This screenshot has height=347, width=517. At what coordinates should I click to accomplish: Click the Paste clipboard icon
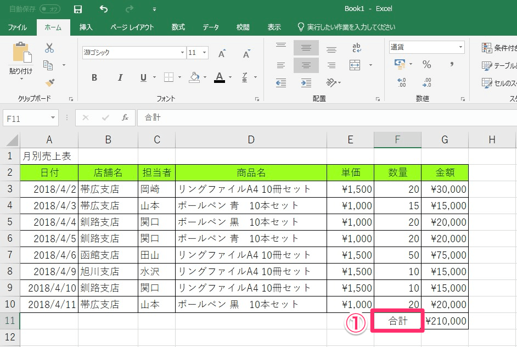tap(22, 53)
